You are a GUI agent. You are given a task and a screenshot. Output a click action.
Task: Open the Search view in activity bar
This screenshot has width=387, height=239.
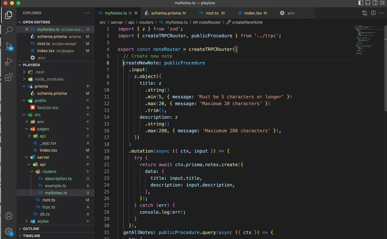[x=9, y=30]
